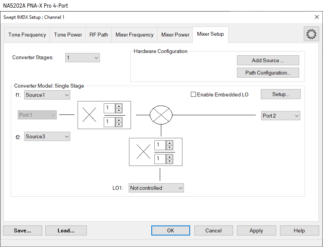Increment the LO multiplier numerator spinner
323x247 pixels.
[x=169, y=143]
